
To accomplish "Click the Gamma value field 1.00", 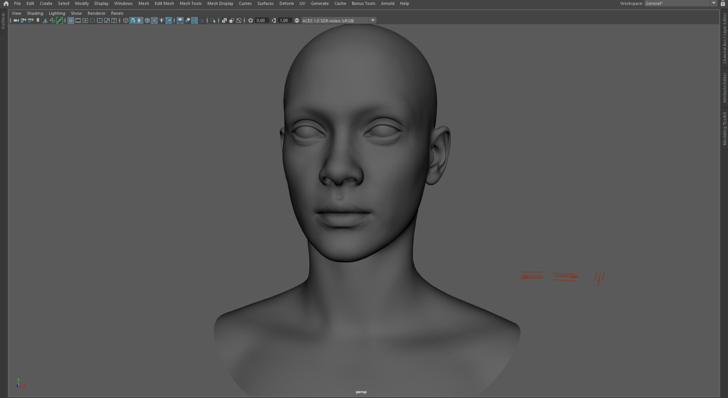I will coord(284,21).
